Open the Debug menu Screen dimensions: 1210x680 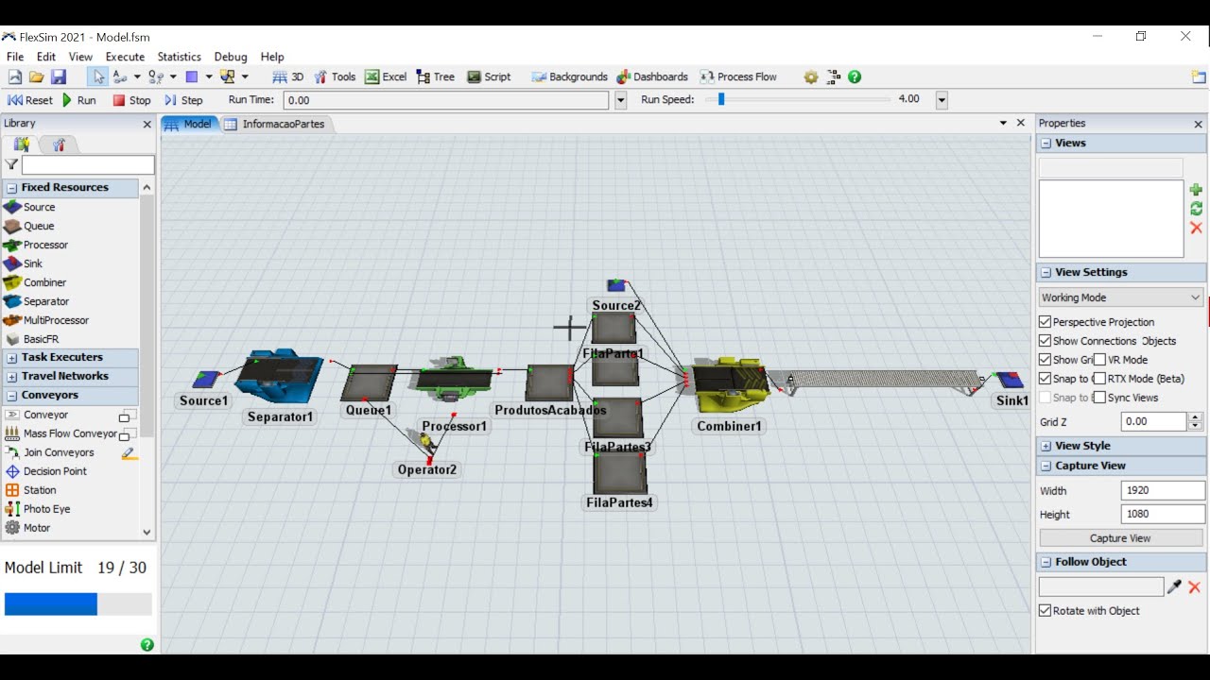tap(231, 57)
